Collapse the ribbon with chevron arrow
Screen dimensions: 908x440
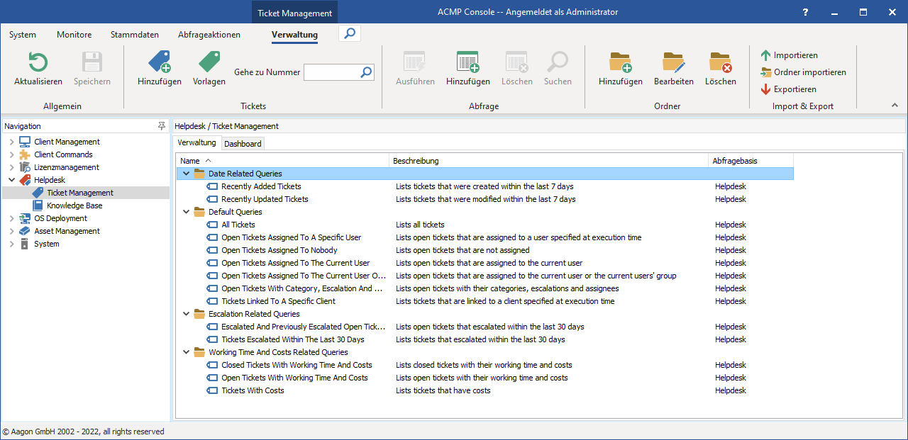click(895, 106)
